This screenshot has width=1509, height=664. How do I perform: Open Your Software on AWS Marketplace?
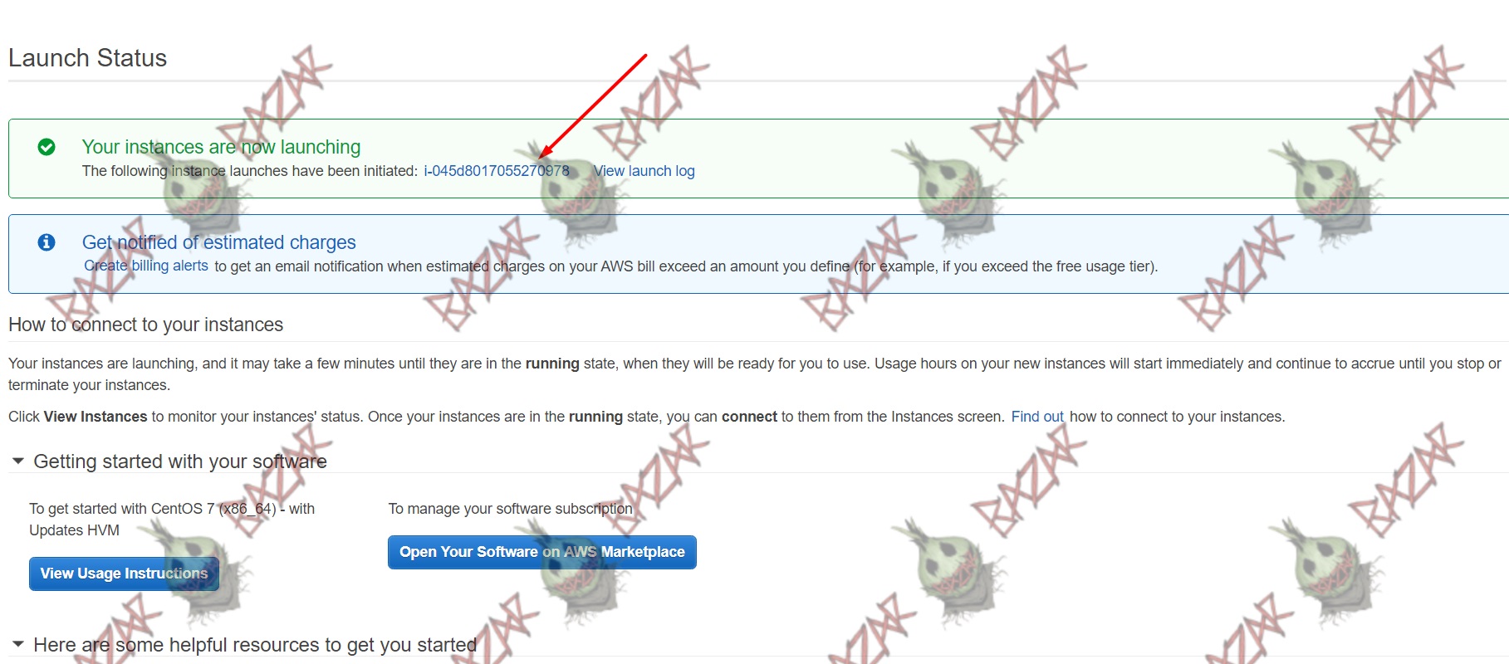[542, 552]
